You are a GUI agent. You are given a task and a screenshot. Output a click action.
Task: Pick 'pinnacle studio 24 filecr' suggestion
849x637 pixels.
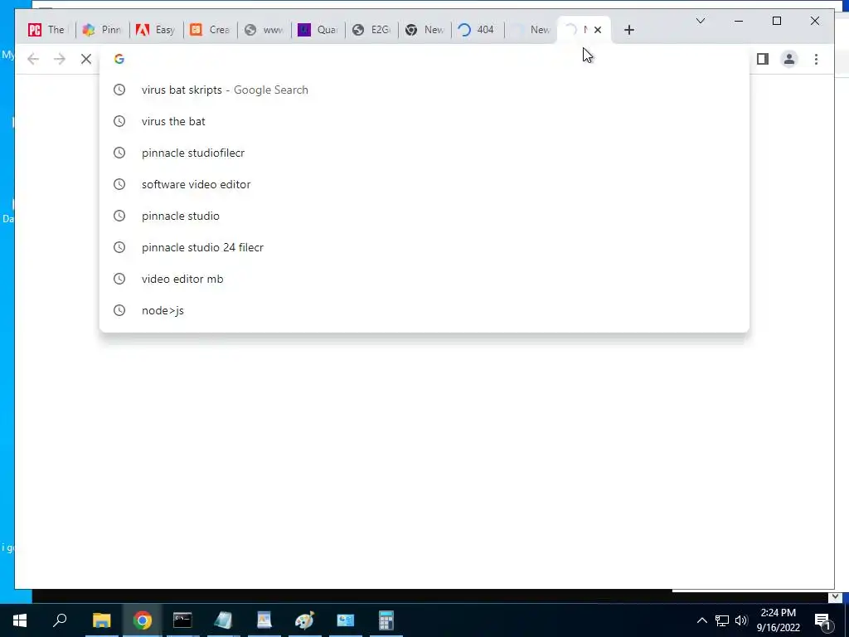(424, 247)
